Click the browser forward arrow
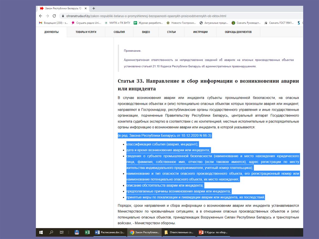Image resolution: width=319 pixels, height=239 pixels. click(47, 16)
